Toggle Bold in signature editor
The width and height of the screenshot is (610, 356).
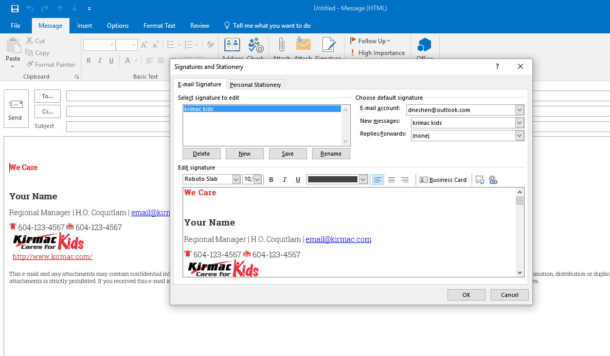(x=271, y=180)
